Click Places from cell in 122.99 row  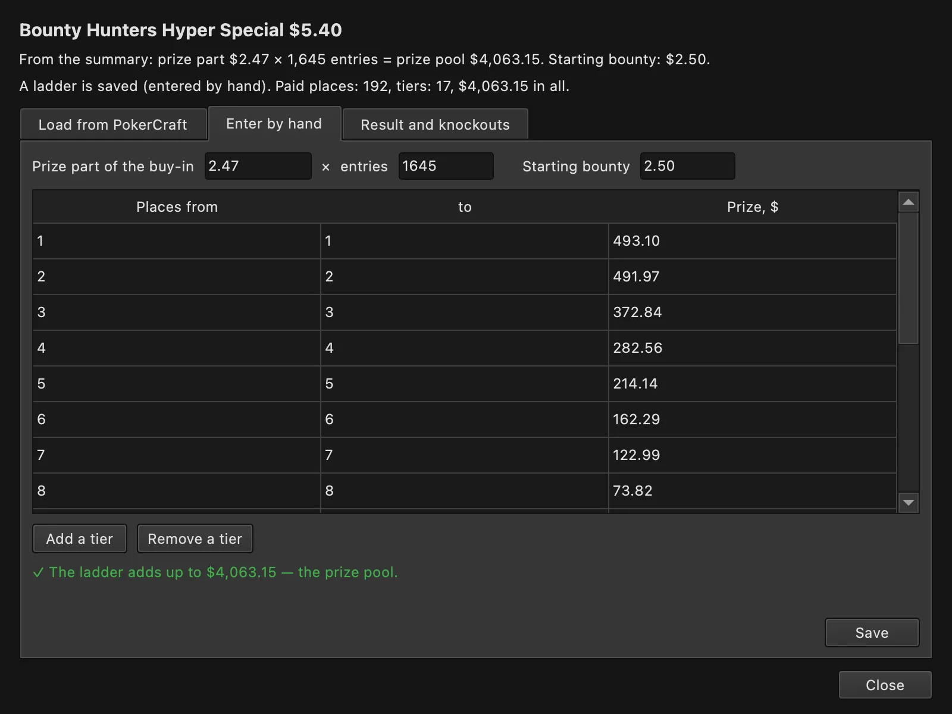(x=177, y=455)
